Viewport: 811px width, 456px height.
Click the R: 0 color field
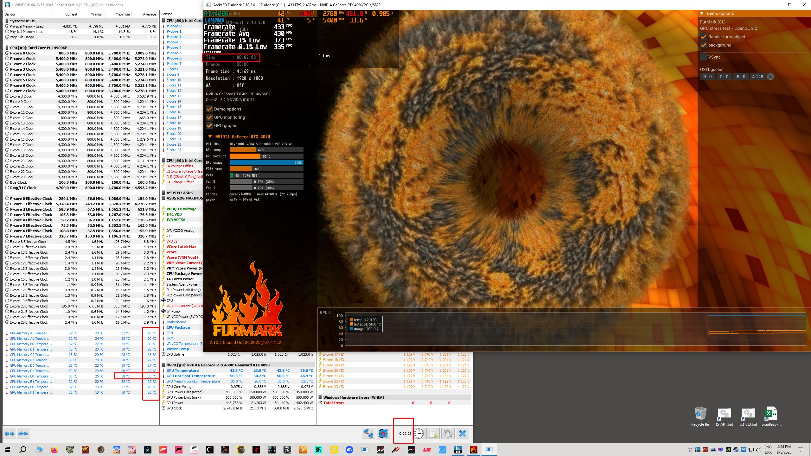click(707, 77)
